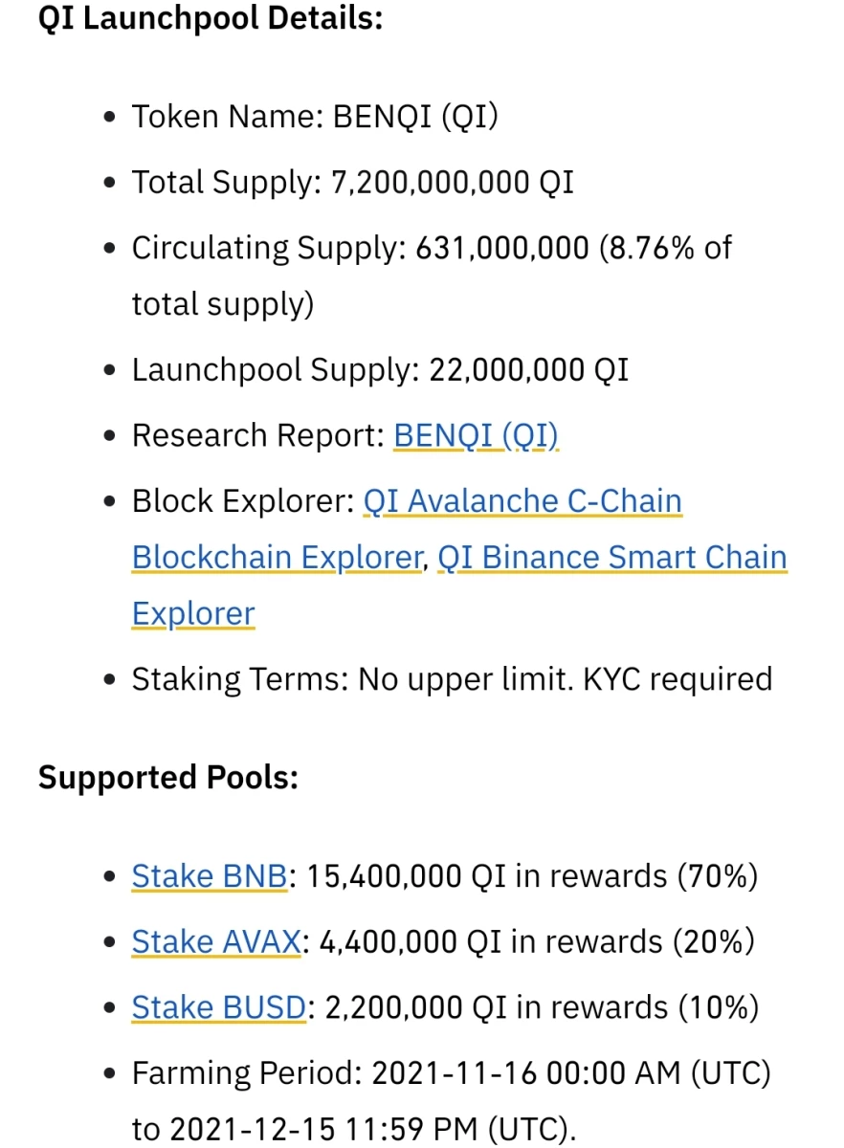The width and height of the screenshot is (844, 1148).
Task: Click the Staking Terms KYC required line
Action: (452, 679)
